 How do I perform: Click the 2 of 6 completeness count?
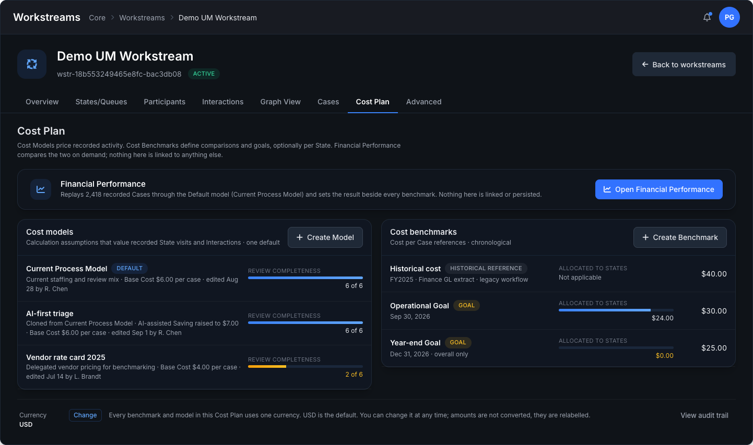(x=354, y=374)
